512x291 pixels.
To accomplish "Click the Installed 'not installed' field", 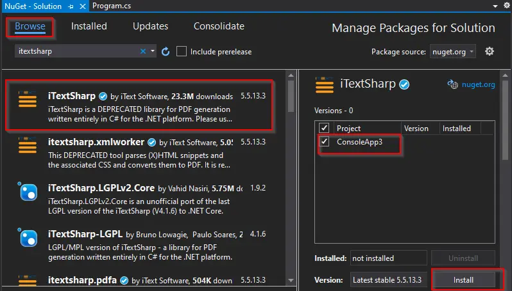I will pos(389,258).
